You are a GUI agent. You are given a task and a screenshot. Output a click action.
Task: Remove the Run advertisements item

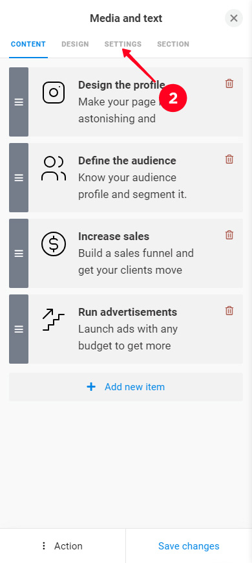[x=229, y=311]
